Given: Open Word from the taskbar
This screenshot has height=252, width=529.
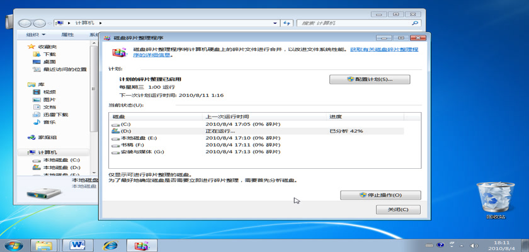Looking at the screenshot, I should [78, 244].
